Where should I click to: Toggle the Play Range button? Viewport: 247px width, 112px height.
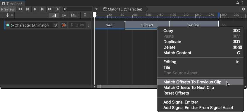coord(58,9)
